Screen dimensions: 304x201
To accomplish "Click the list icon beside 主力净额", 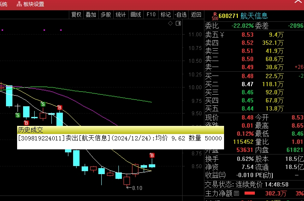I will [236, 193].
